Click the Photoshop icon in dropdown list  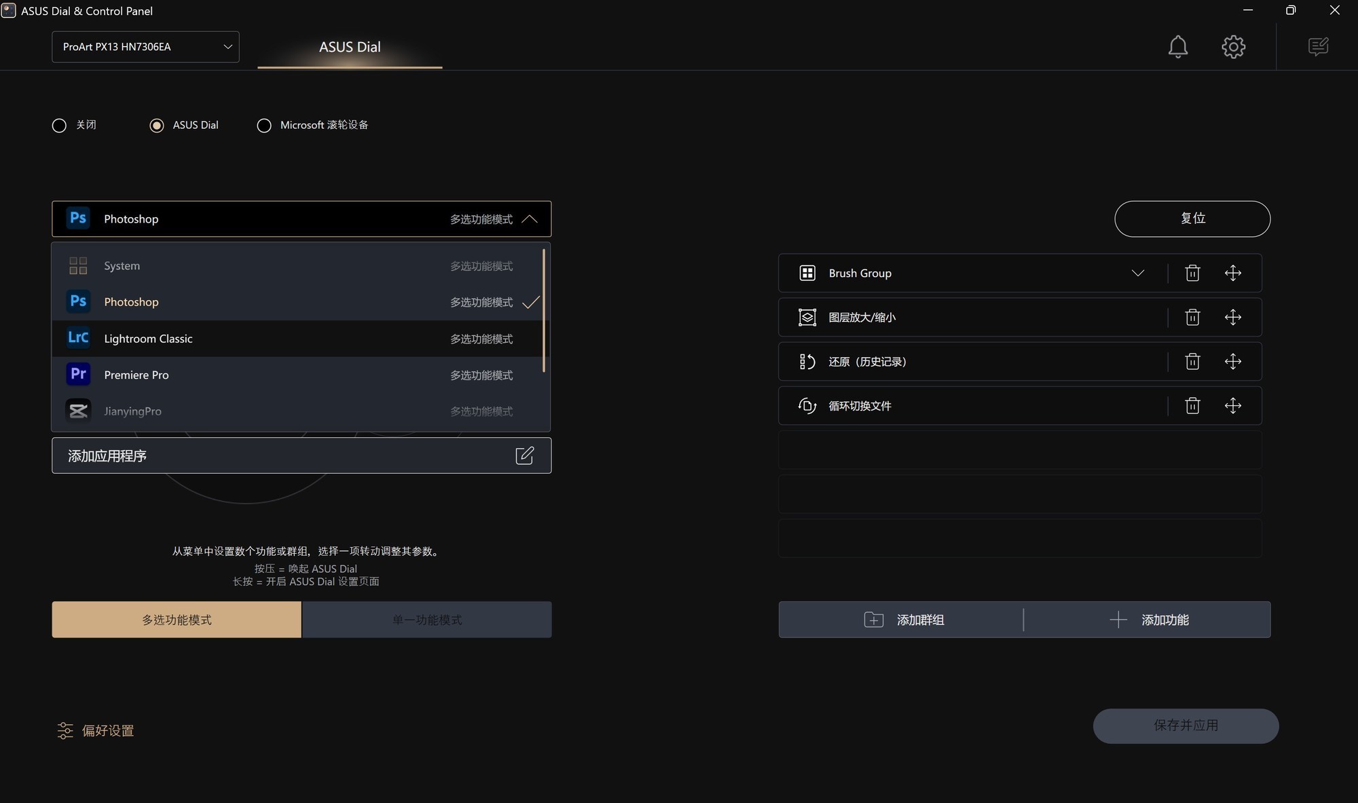tap(78, 301)
